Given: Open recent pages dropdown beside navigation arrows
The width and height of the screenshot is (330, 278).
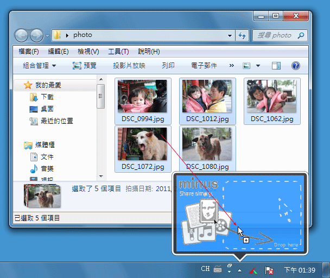Looking at the screenshot, I should 48,36.
